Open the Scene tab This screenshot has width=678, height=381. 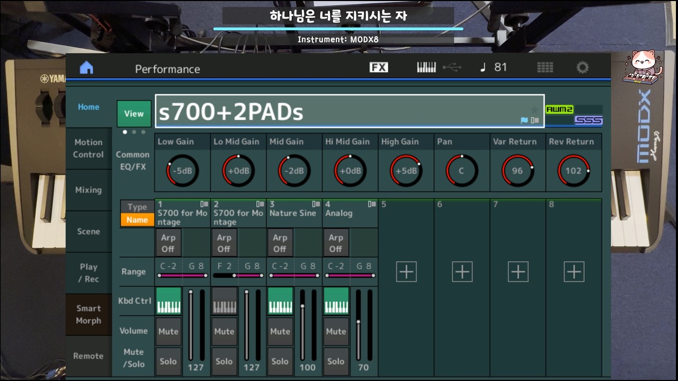[88, 232]
